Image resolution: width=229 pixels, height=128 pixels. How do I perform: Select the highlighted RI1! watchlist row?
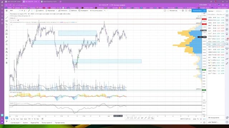point(216,44)
